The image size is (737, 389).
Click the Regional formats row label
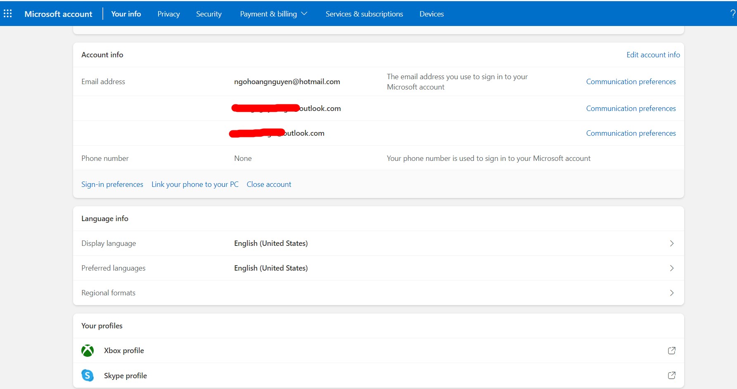pos(108,293)
